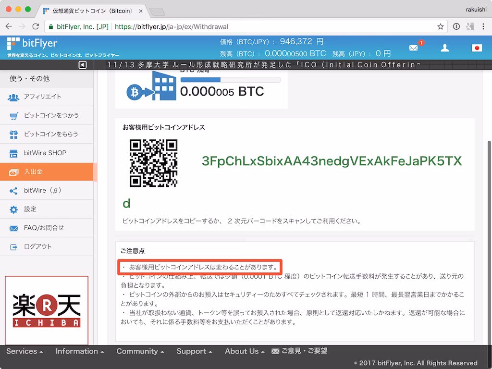Open the user account profile icon
492x369 pixels.
[444, 48]
